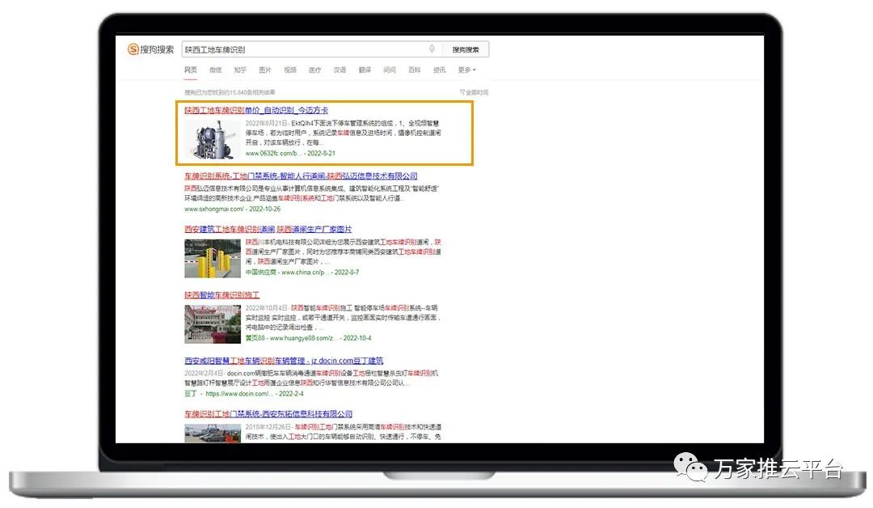This screenshot has width=873, height=508.
Task: Open the 视频 video tab
Action: (x=290, y=70)
